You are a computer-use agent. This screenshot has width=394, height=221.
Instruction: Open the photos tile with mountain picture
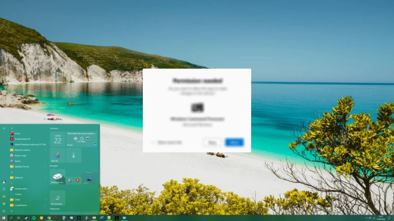(90, 179)
